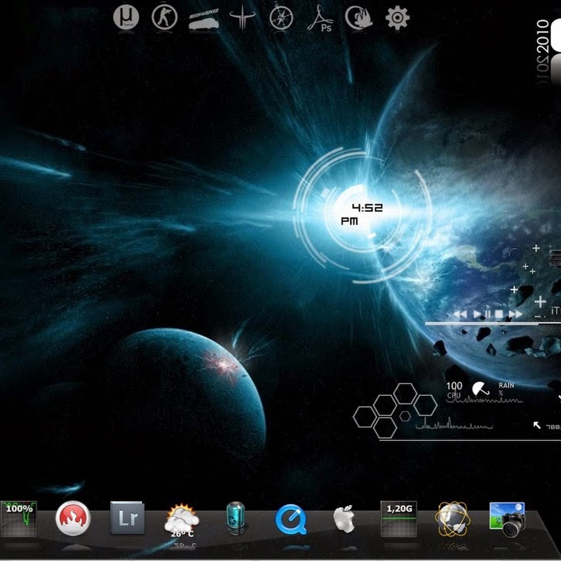This screenshot has width=561, height=561.
Task: Click the Nero red flame dock icon
Action: [x=73, y=519]
